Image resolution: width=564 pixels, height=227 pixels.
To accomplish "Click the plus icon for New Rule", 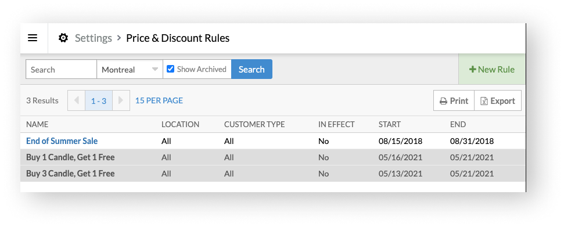I will coord(473,70).
